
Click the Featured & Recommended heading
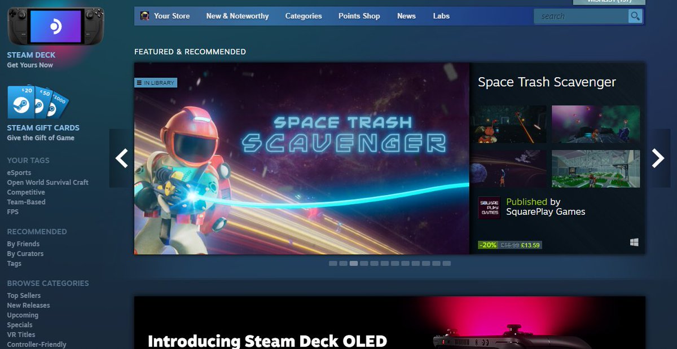point(190,52)
